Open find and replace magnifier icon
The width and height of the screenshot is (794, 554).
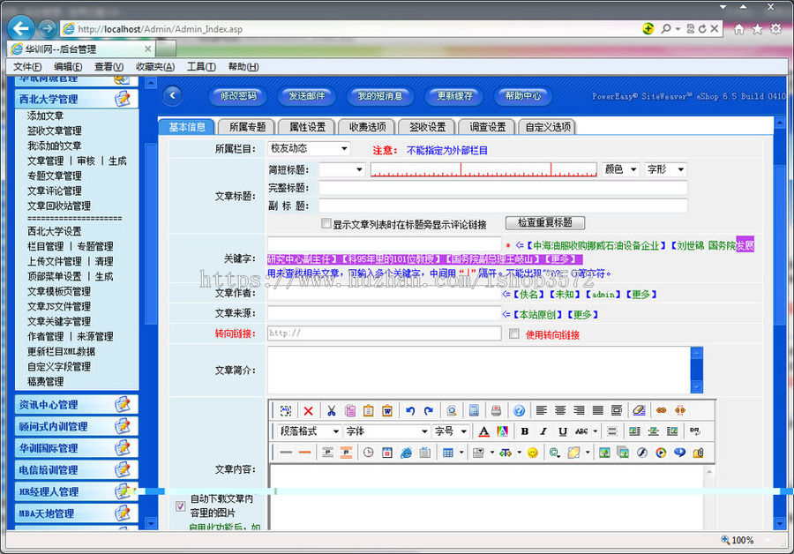(452, 410)
